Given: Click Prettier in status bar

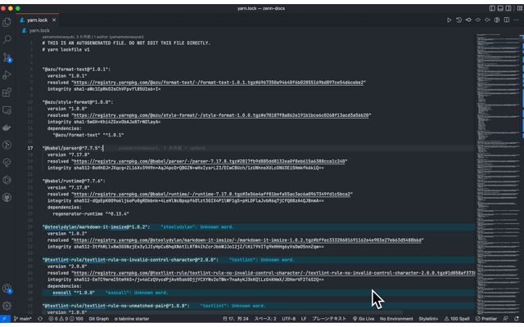Looking at the screenshot, I should [486, 319].
